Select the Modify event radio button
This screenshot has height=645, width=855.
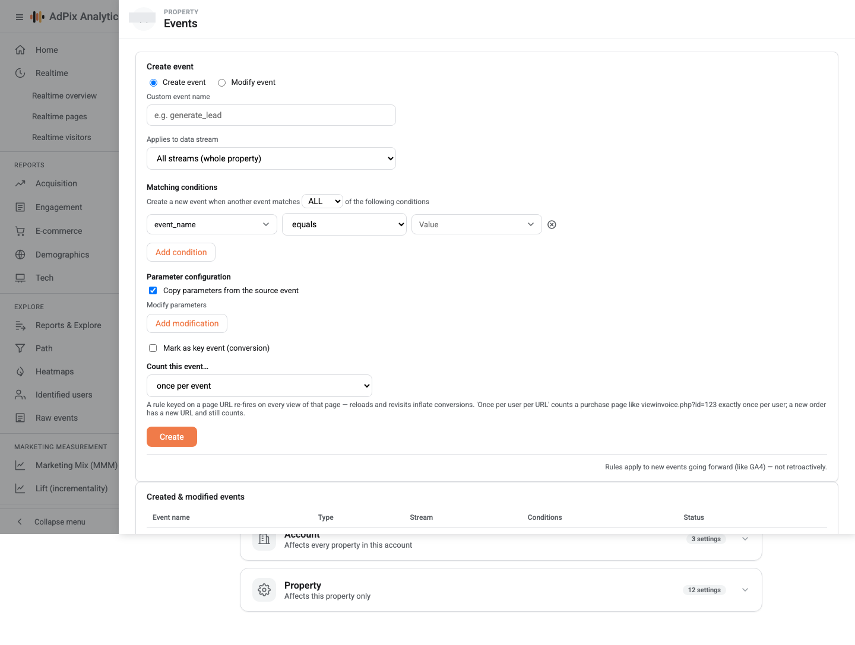pyautogui.click(x=221, y=82)
